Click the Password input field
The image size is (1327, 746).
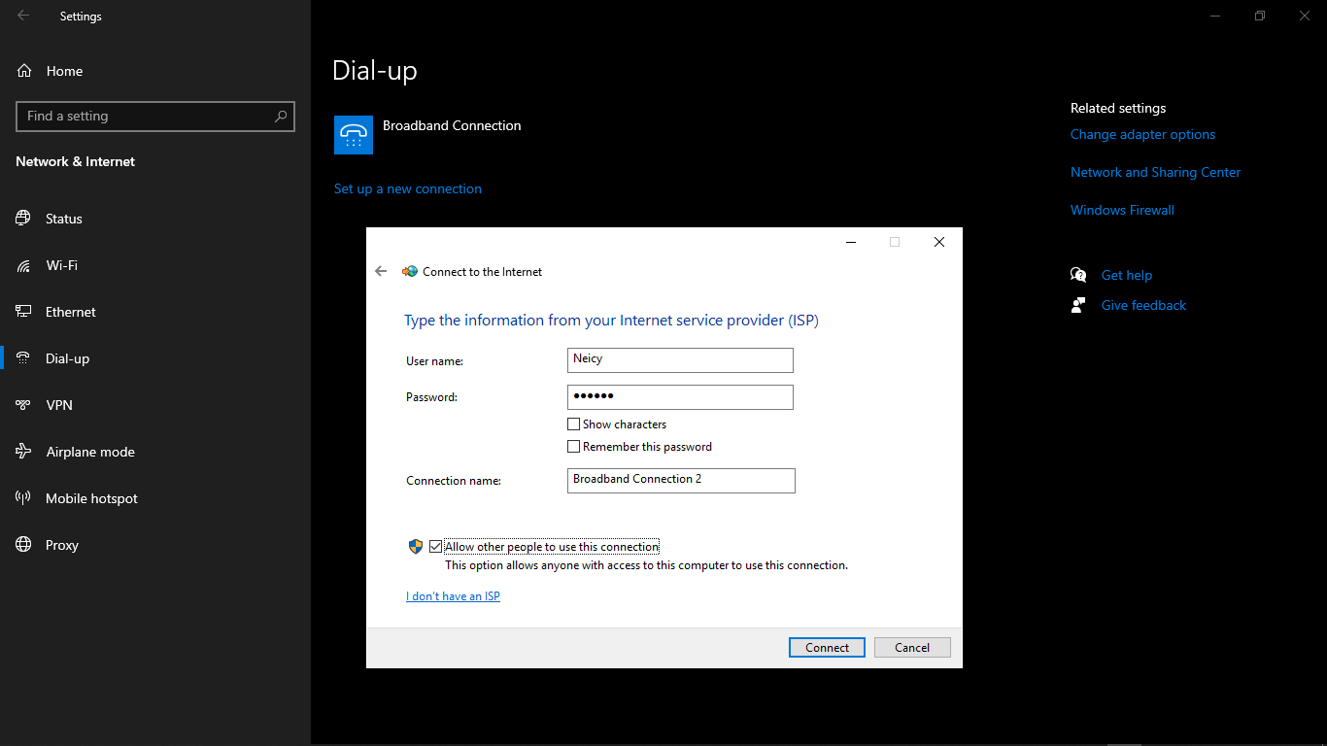point(680,397)
